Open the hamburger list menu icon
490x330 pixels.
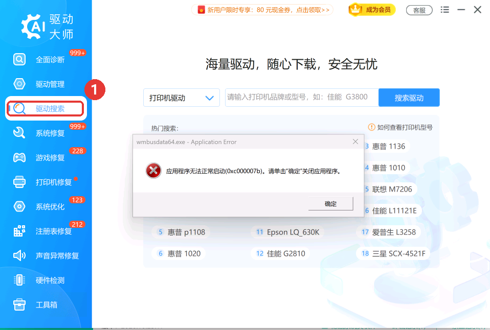click(444, 10)
